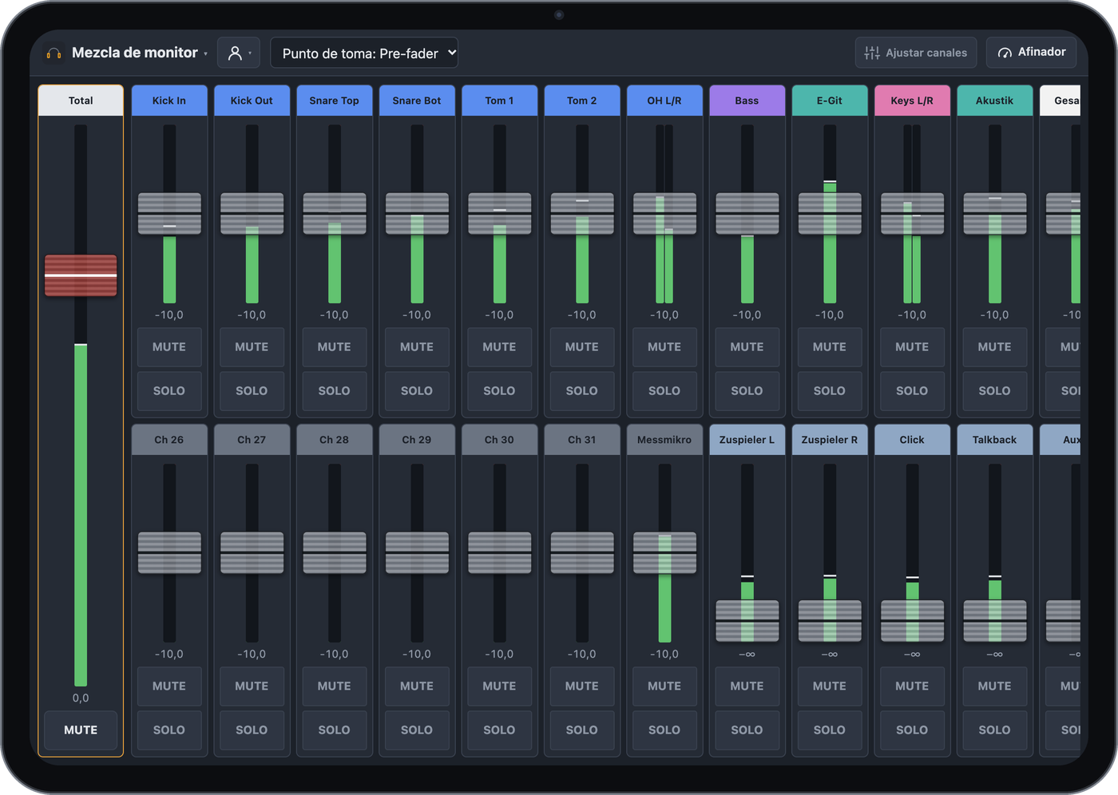Solo the Ch 26 channel
Screen dimensions: 1118x795
(169, 730)
